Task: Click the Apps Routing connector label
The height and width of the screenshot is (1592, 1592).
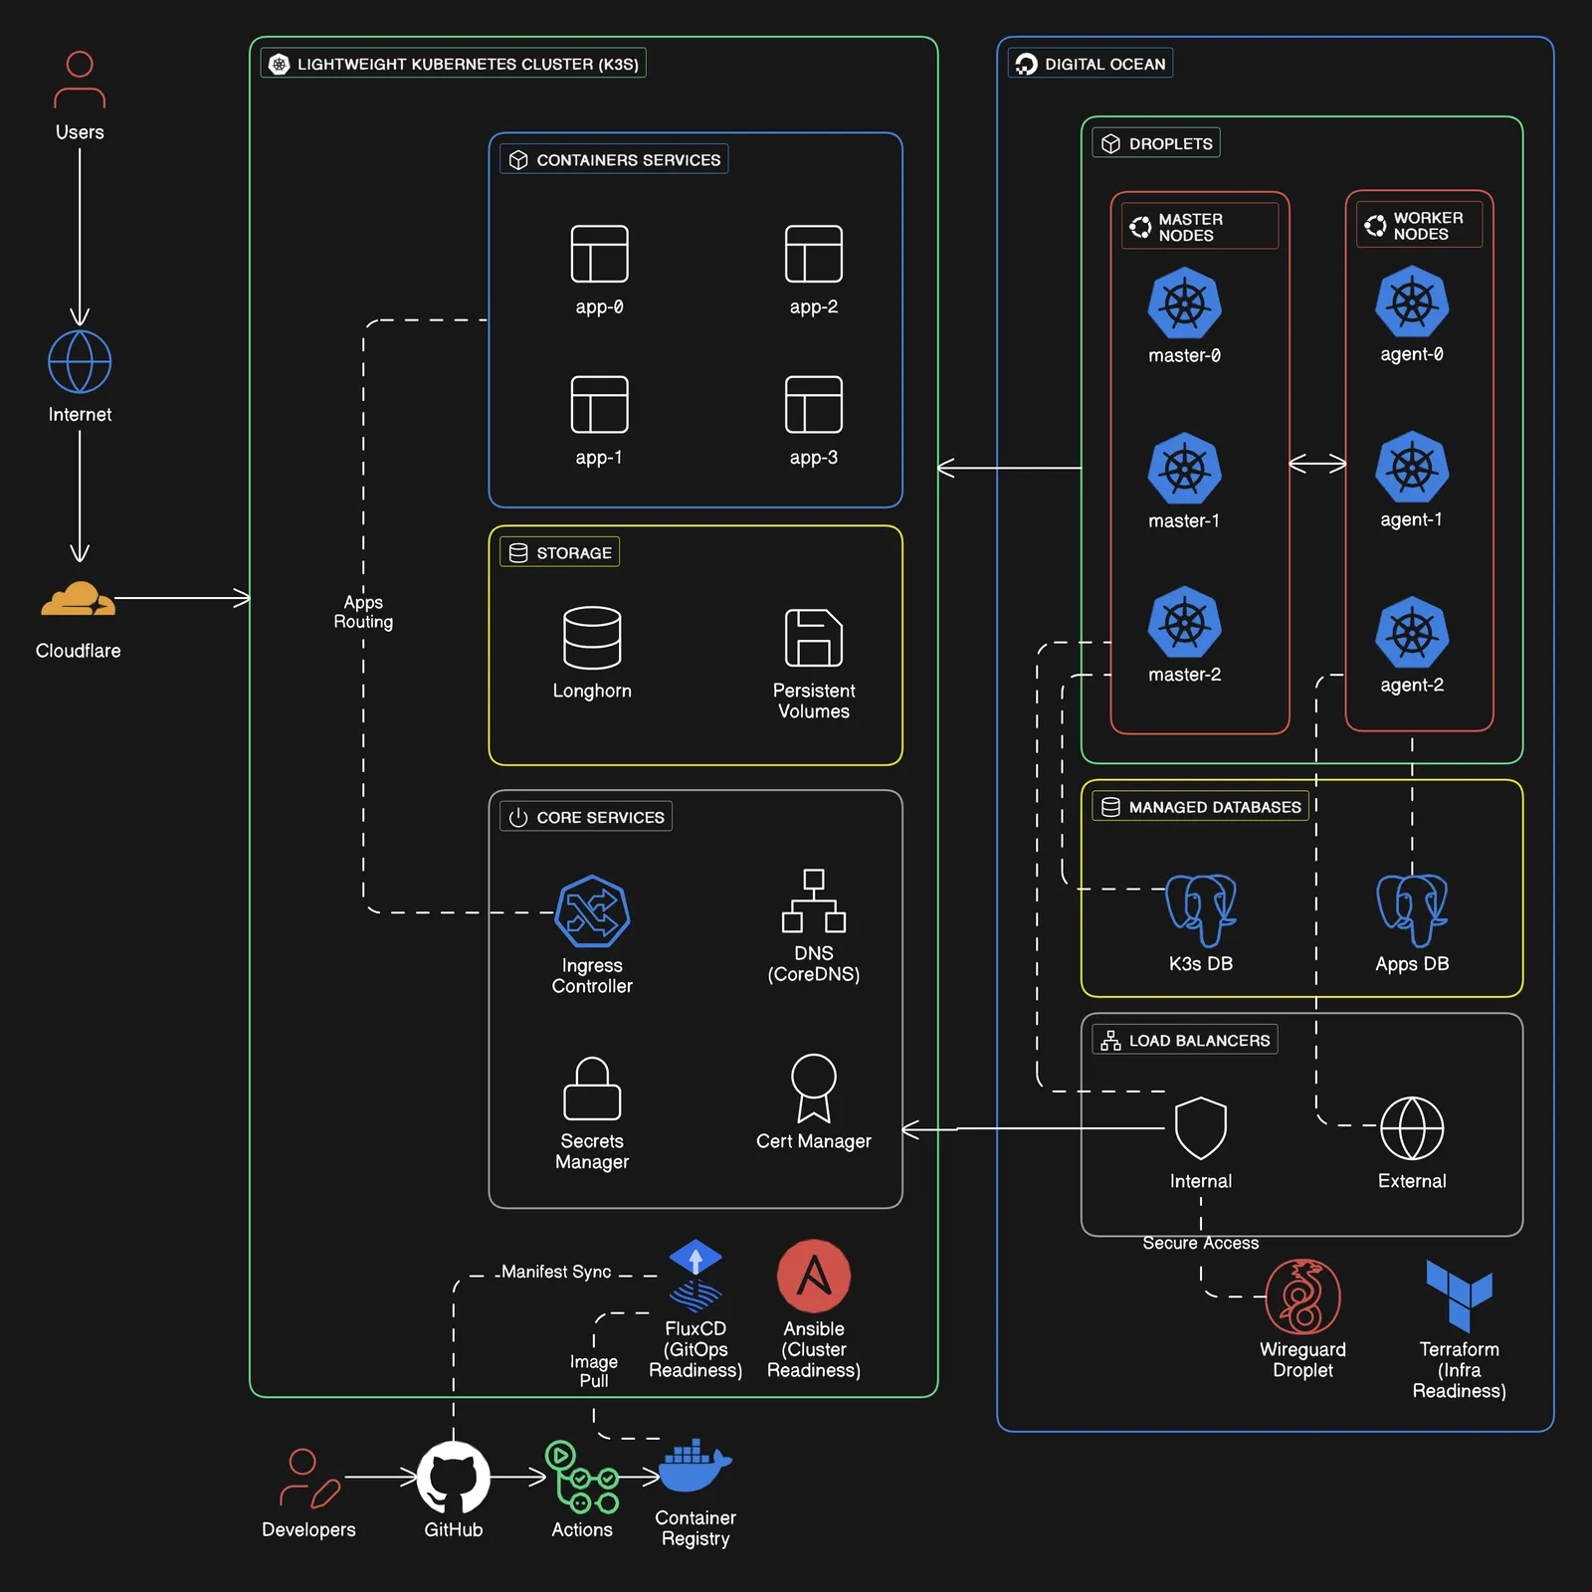Action: click(x=363, y=612)
